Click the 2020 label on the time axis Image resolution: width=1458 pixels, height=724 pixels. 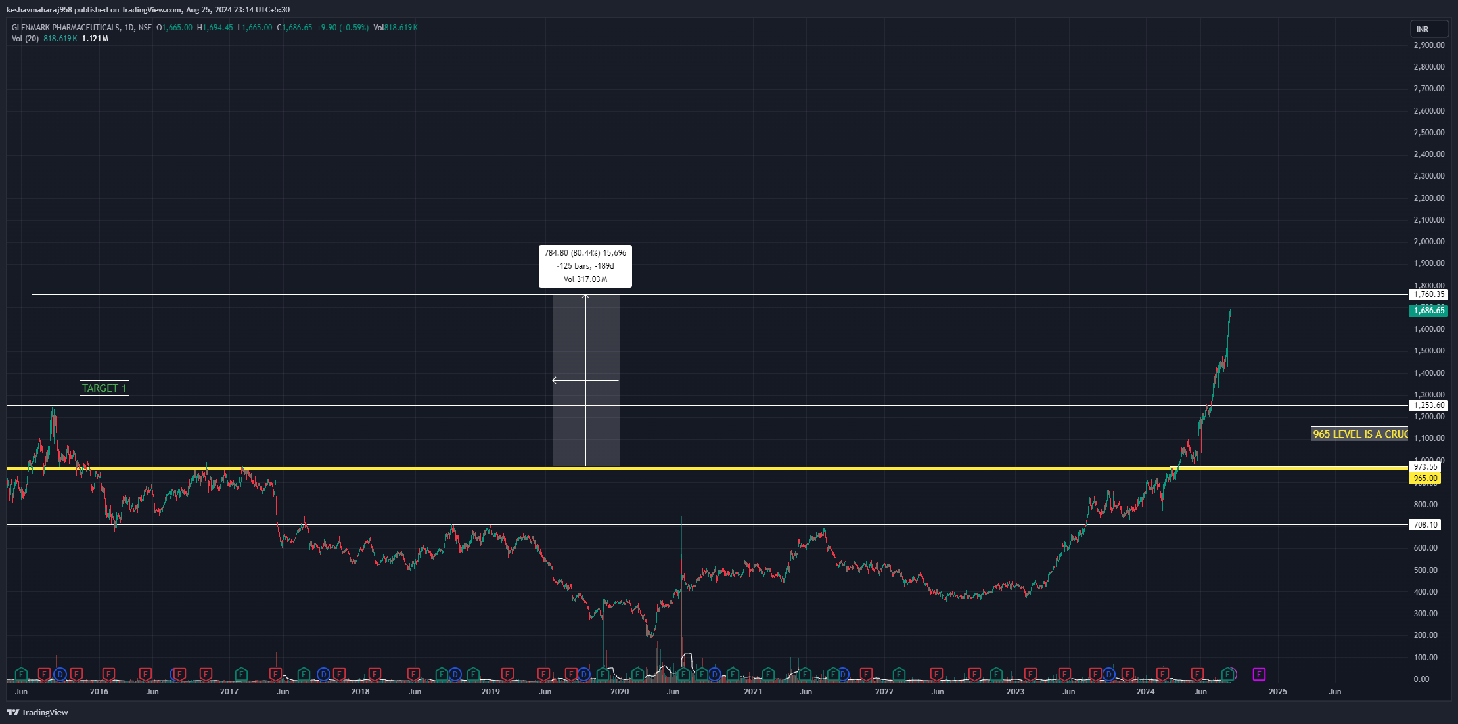tap(620, 692)
